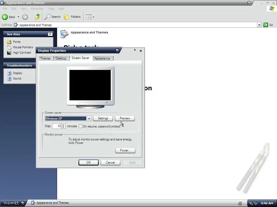Click the High Contrast icon
The width and height of the screenshot is (277, 207).
9,53
